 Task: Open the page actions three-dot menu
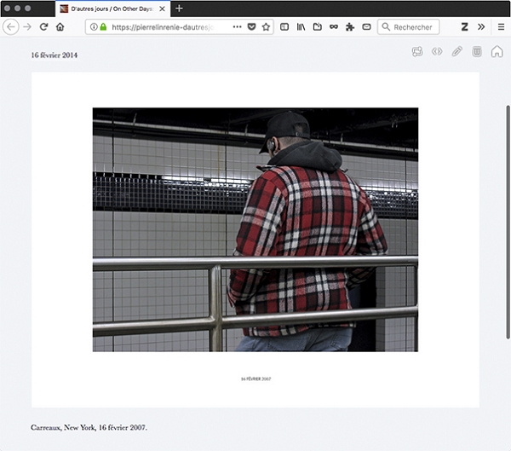click(x=237, y=27)
